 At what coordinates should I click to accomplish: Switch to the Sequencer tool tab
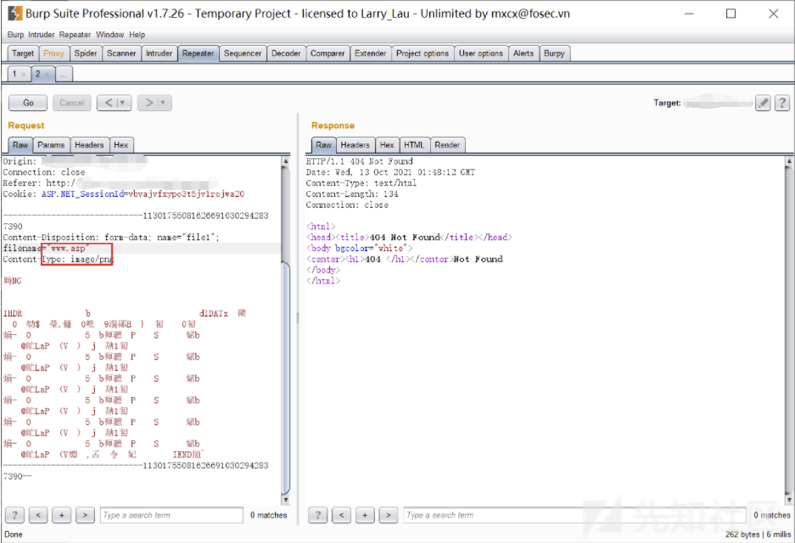[x=243, y=53]
